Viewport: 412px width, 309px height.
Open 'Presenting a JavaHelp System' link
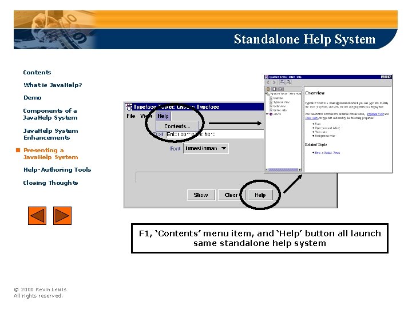(x=50, y=154)
